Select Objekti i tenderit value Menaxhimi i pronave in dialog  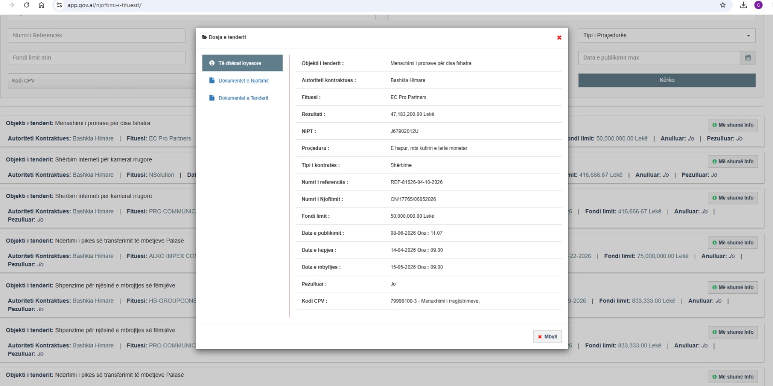(431, 63)
